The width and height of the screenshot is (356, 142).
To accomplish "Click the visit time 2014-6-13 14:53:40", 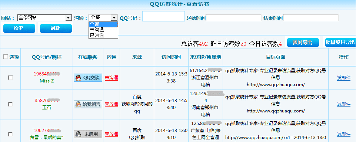I will pos(171,104).
